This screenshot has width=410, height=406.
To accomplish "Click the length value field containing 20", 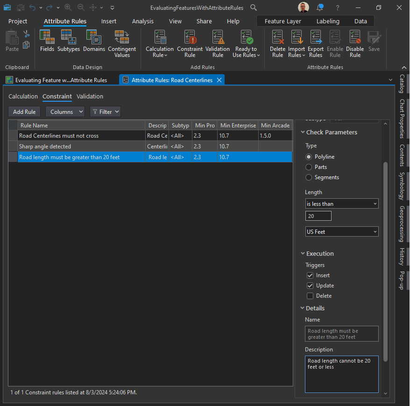I will point(318,216).
